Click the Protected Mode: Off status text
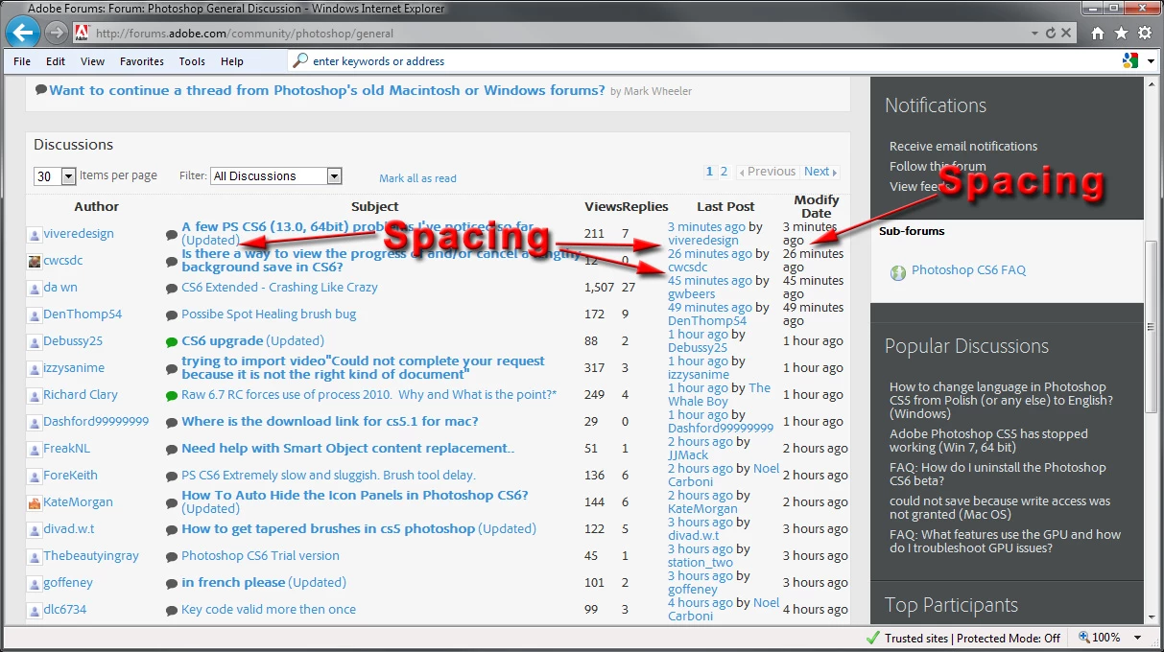 1008,638
